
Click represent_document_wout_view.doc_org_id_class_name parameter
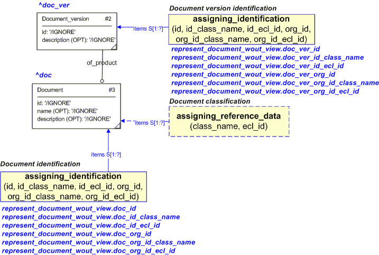pos(99,242)
